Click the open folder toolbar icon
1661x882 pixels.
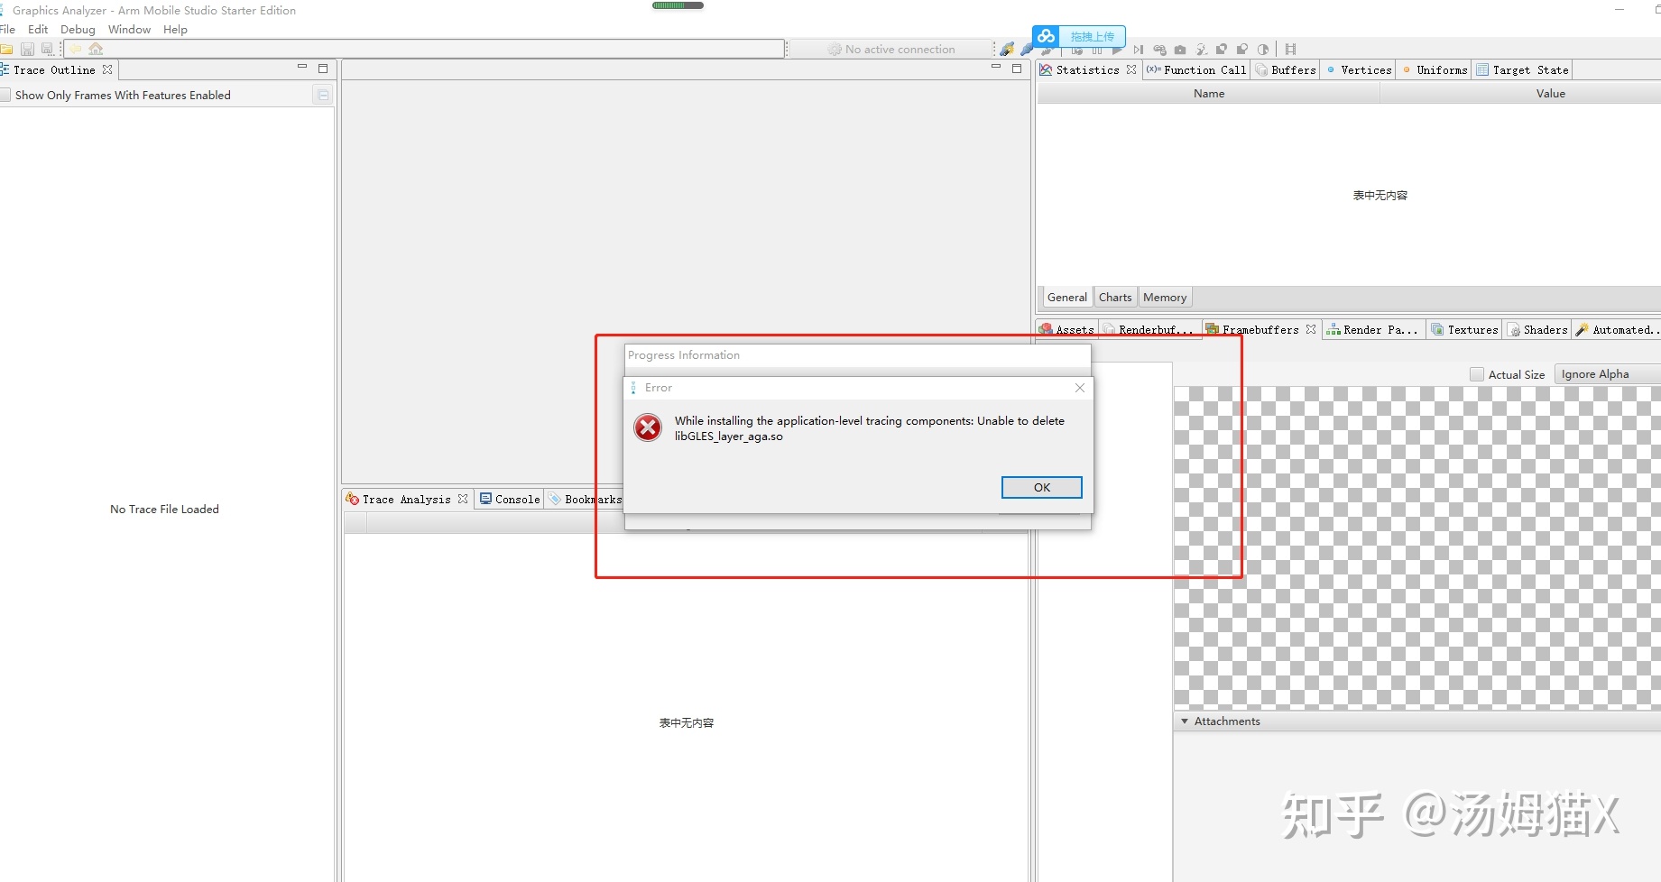click(6, 49)
